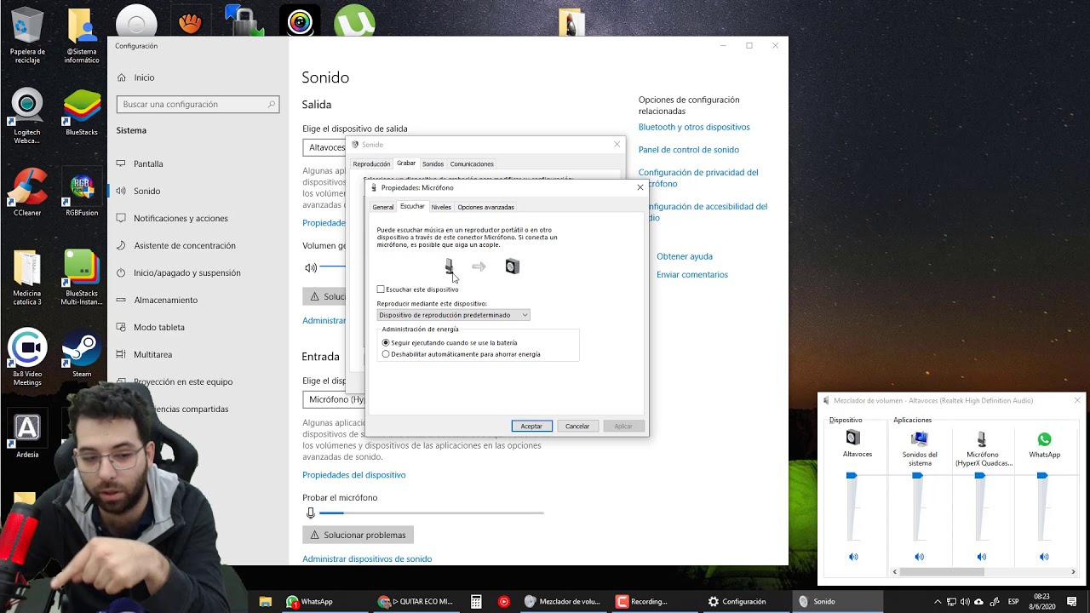Click mixer scrollbar left arrow
1090x613 pixels.
(894, 572)
